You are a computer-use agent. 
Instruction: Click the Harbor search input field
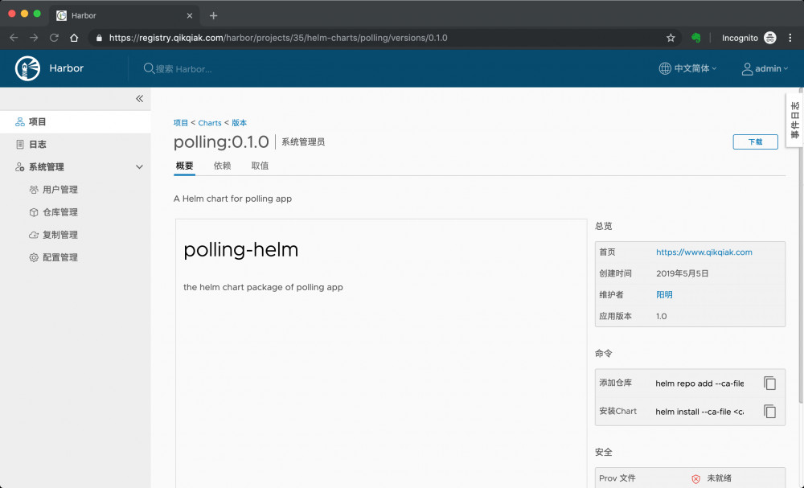pyautogui.click(x=193, y=68)
